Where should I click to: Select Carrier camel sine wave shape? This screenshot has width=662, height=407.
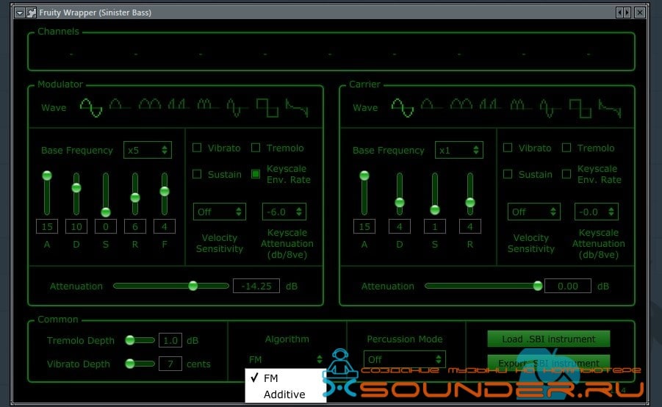point(519,104)
